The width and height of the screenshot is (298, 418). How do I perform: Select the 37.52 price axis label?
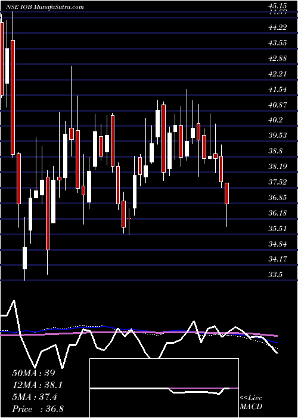click(277, 182)
